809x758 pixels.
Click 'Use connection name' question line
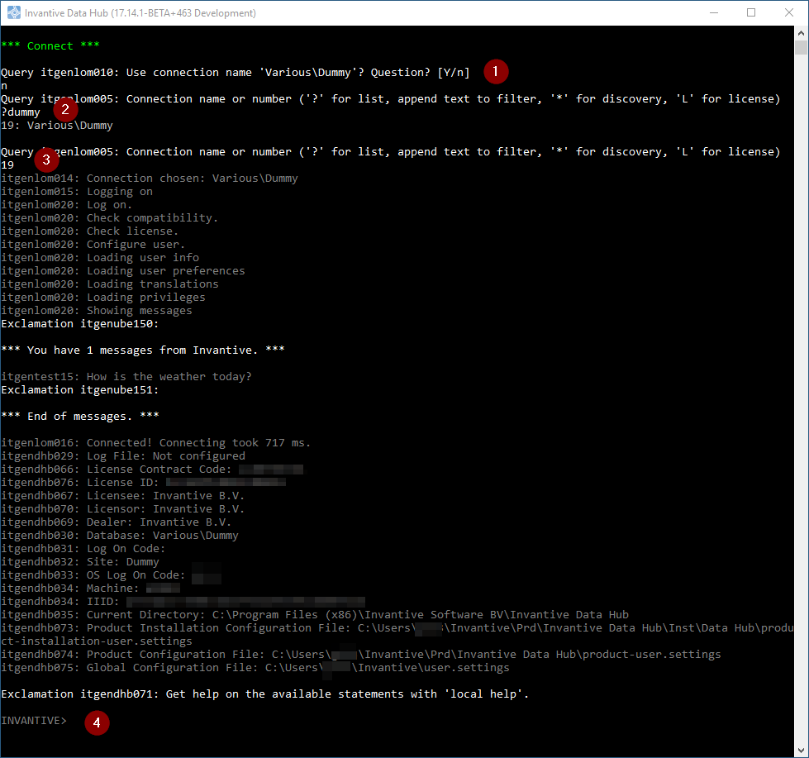236,72
